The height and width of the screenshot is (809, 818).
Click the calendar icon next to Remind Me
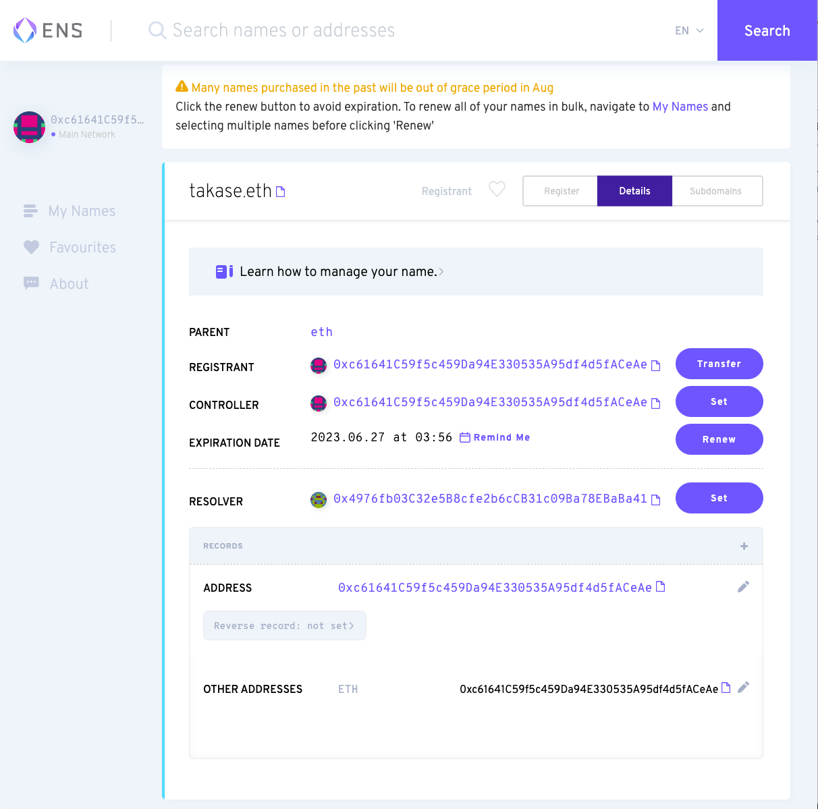464,437
